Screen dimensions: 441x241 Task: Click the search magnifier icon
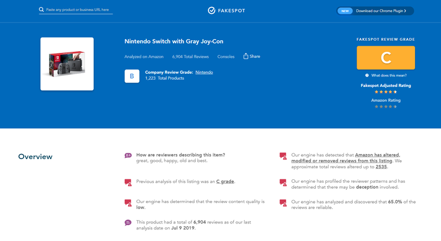pyautogui.click(x=41, y=9)
